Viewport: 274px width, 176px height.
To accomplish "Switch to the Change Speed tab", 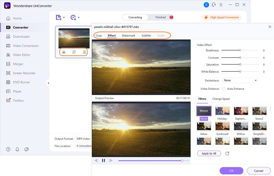I will point(221,99).
